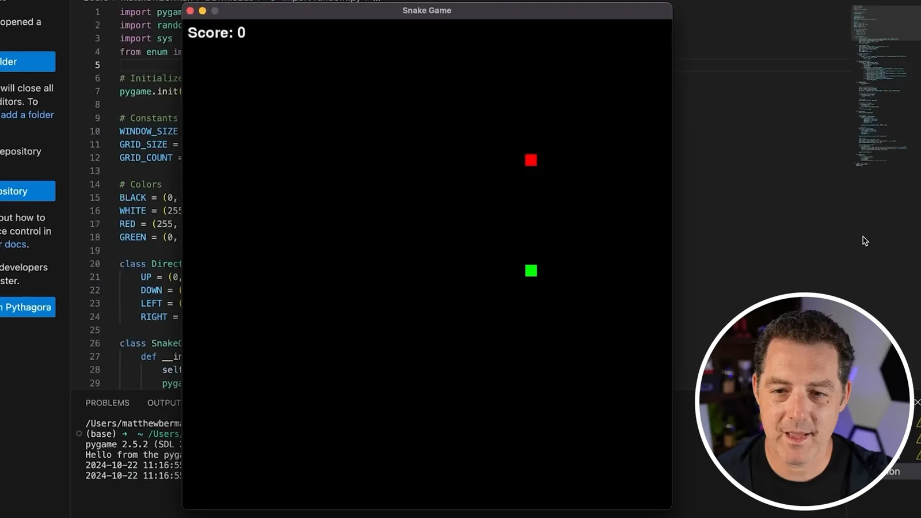
Task: Open the 'docs' link in sidebar
Action: [16, 244]
